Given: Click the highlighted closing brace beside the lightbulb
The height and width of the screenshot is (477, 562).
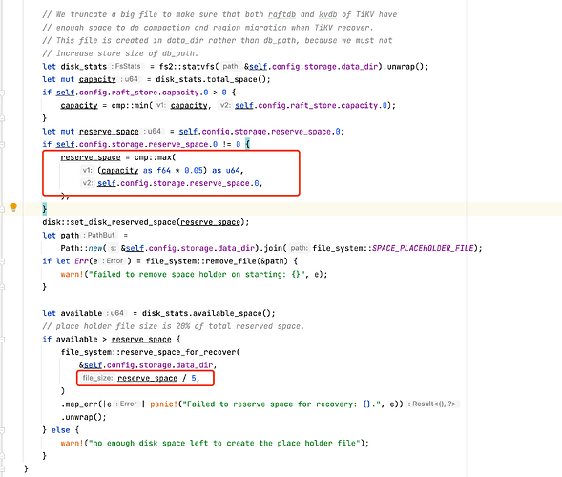Looking at the screenshot, I should tap(45, 209).
